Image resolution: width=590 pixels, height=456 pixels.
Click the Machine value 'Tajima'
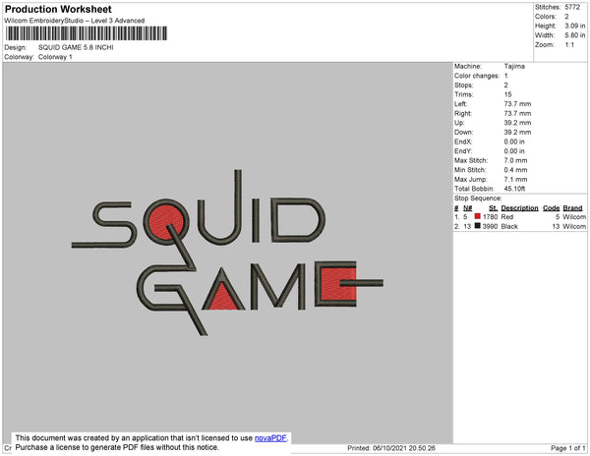click(514, 66)
